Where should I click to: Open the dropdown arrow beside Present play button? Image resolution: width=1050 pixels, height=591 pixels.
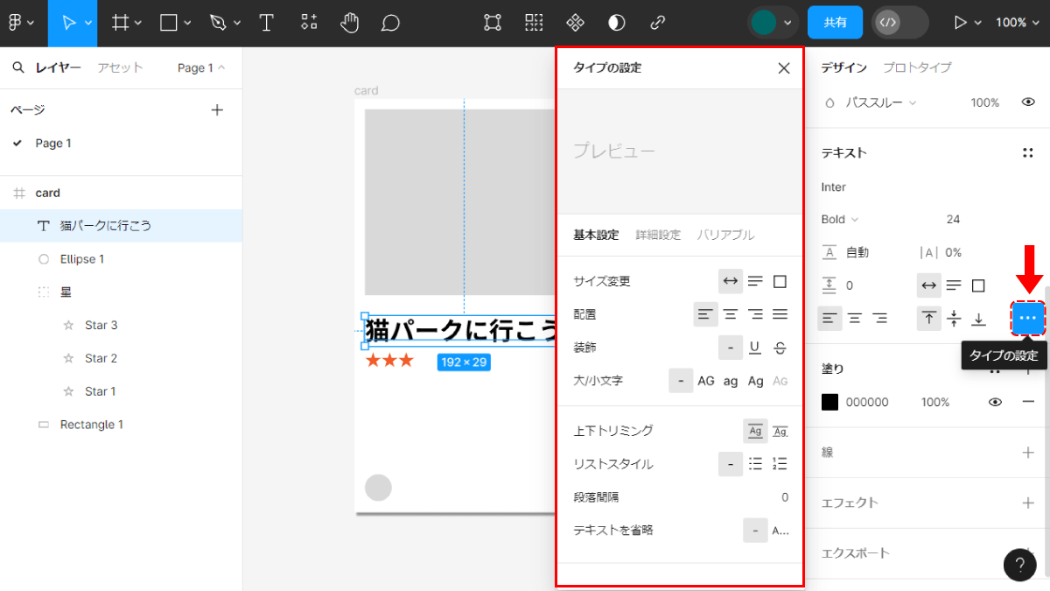(978, 23)
